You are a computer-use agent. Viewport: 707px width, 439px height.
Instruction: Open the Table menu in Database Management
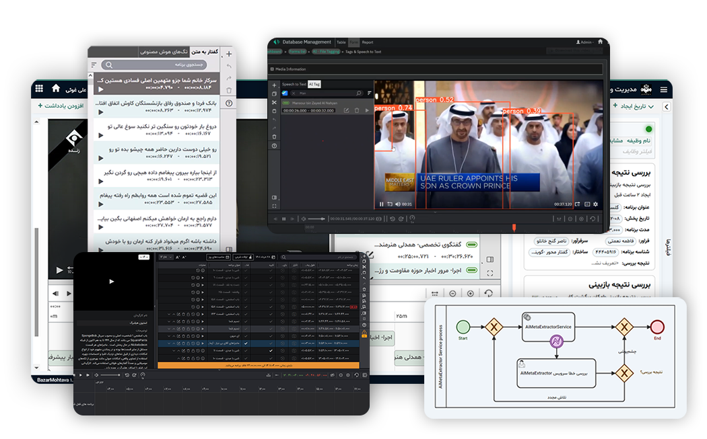[x=341, y=42]
